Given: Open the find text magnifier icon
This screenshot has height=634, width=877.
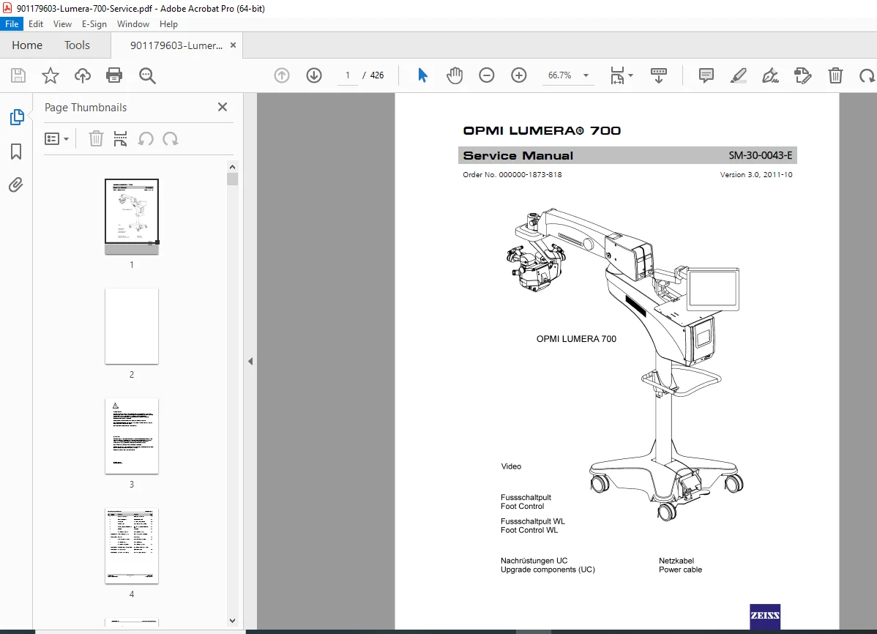Looking at the screenshot, I should click(x=147, y=75).
